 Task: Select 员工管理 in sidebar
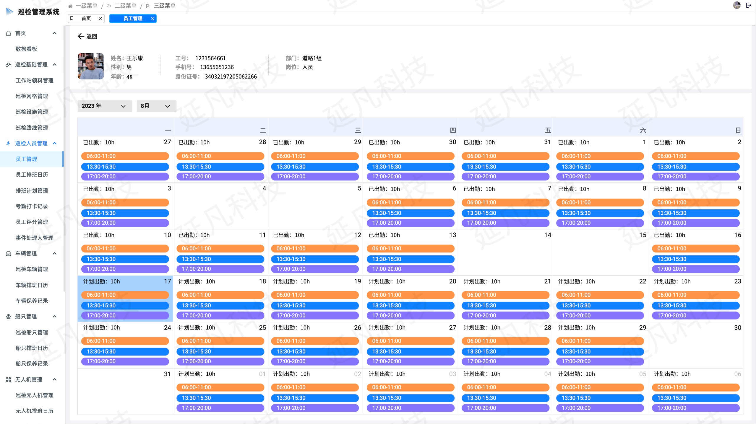pos(32,159)
